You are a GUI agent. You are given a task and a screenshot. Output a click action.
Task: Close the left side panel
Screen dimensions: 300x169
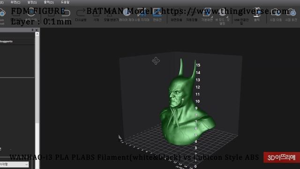click(x=37, y=30)
